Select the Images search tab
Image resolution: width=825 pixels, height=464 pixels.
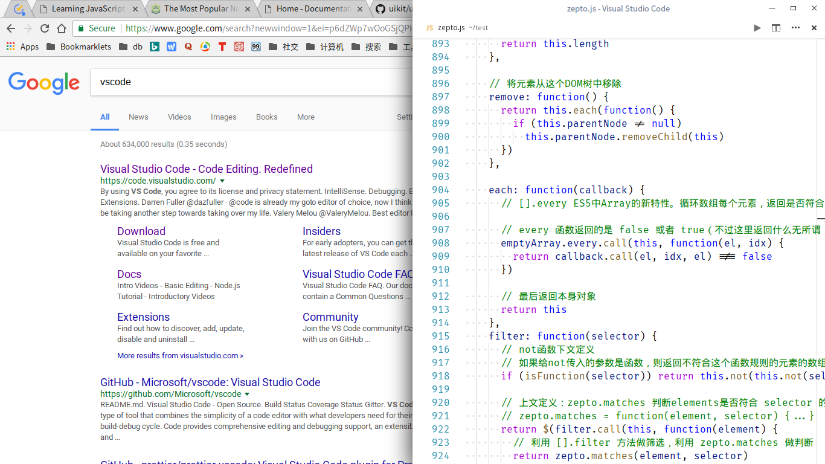tap(223, 117)
